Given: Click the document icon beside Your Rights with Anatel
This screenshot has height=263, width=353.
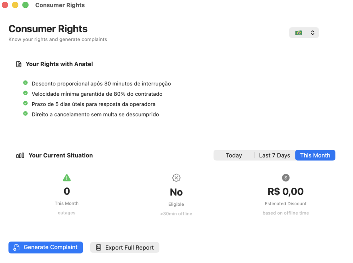Looking at the screenshot, I should coord(19,64).
